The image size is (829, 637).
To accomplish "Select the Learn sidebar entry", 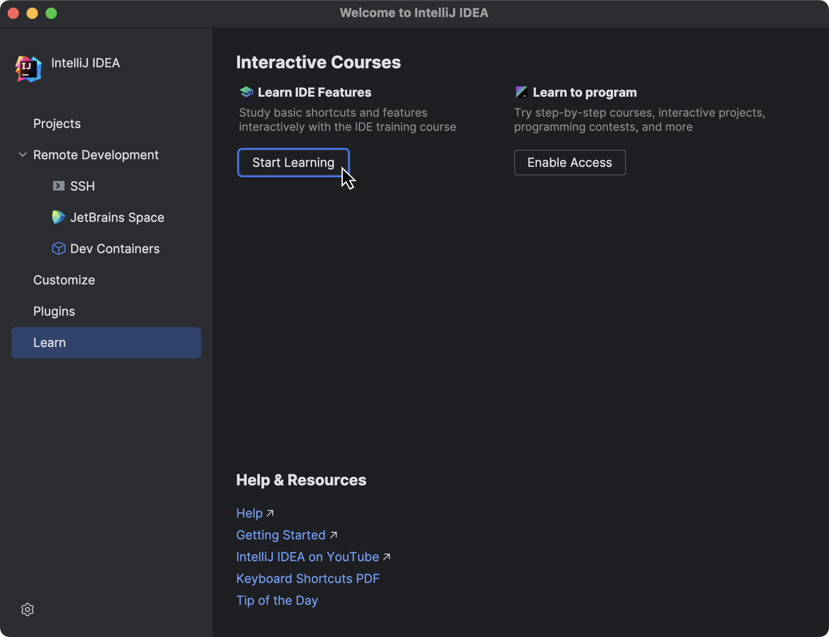I will pos(50,342).
